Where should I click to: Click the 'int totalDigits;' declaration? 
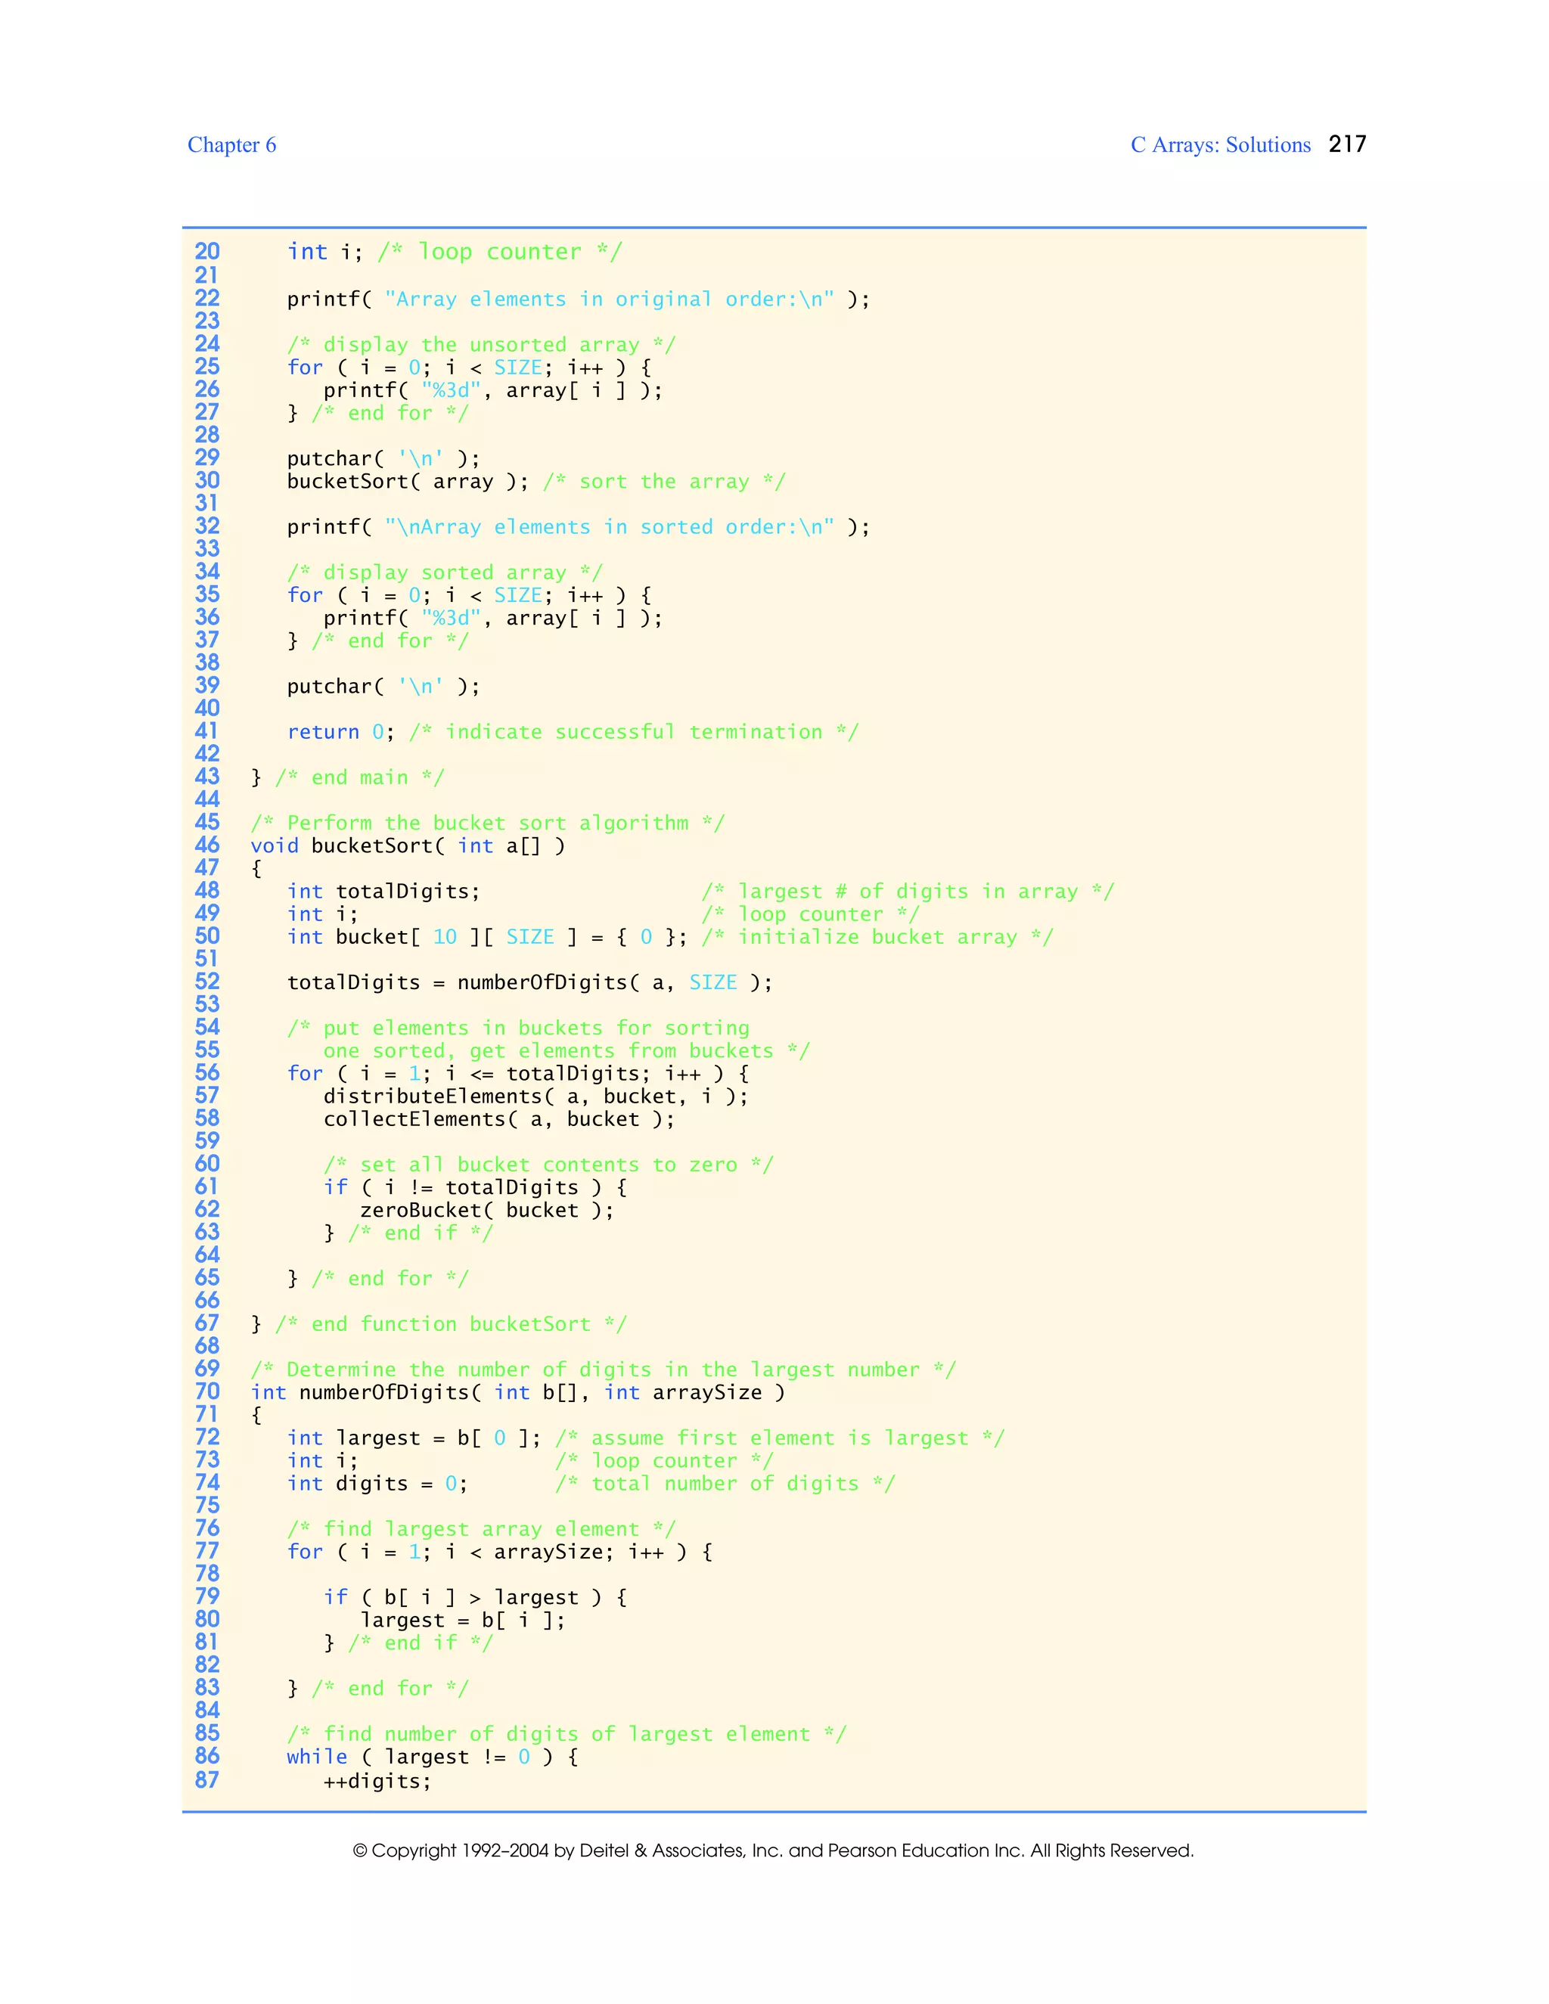pyautogui.click(x=383, y=892)
